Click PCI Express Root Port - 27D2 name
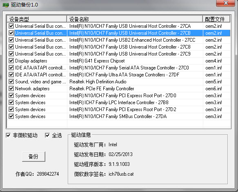This screenshot has height=192, width=238. click(x=122, y=109)
